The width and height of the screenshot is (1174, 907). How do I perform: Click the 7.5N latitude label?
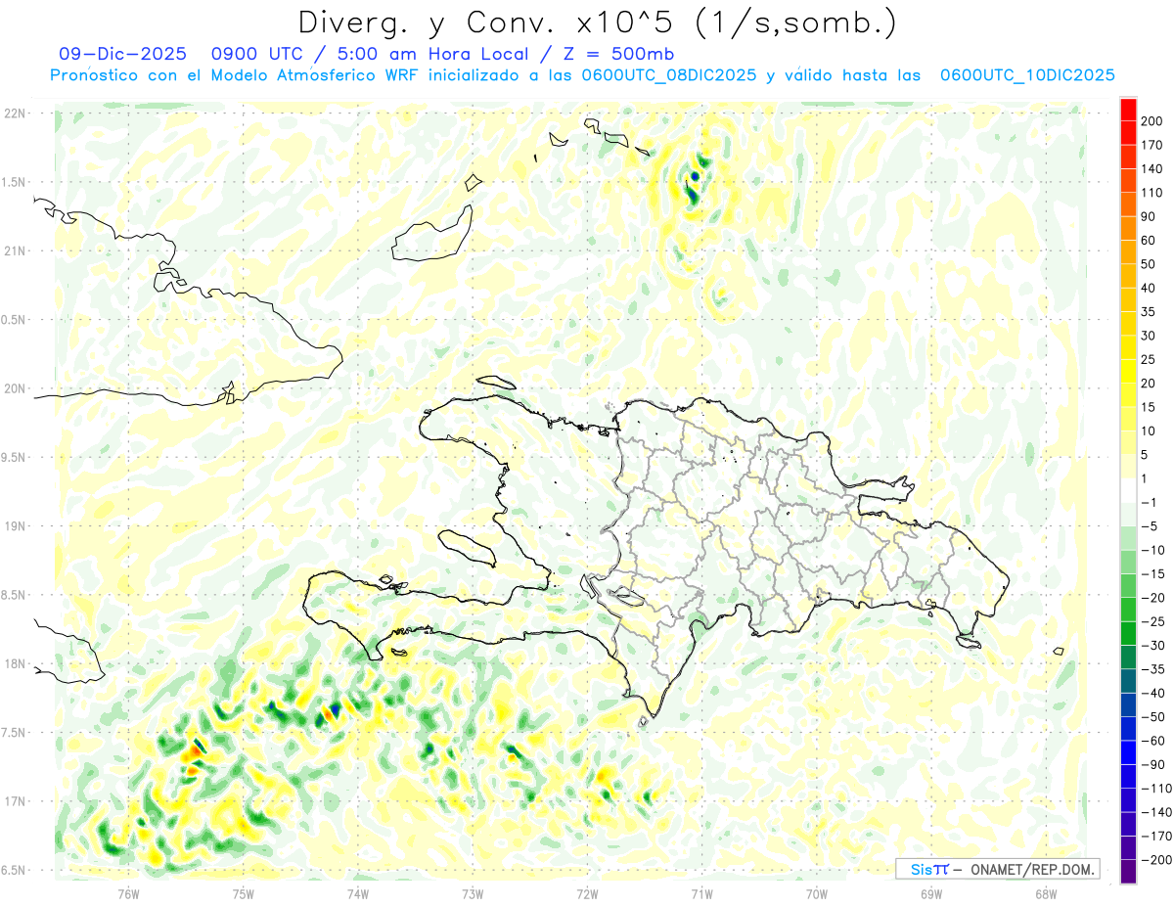coord(15,733)
